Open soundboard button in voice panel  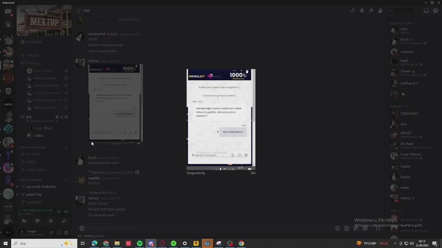pos(64,221)
